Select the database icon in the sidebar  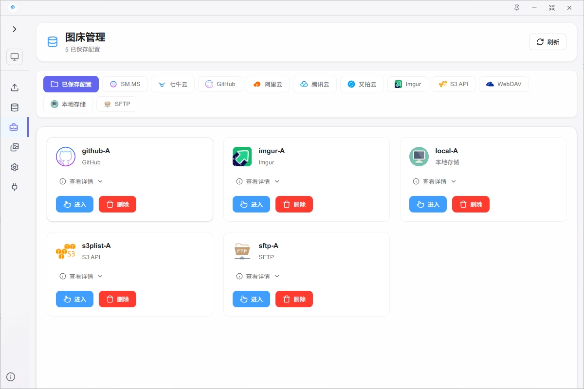pos(15,107)
